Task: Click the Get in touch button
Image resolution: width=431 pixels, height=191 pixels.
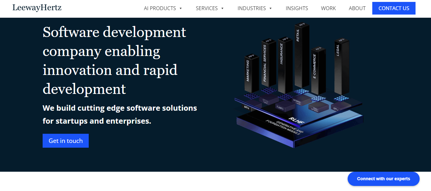Action: click(x=66, y=141)
